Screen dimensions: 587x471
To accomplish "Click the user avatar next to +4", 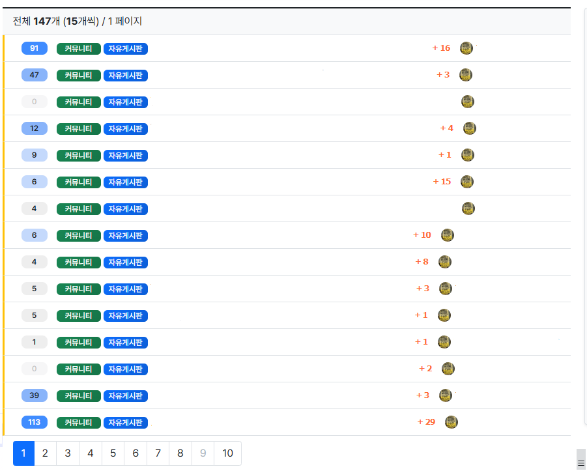I will pyautogui.click(x=469, y=128).
